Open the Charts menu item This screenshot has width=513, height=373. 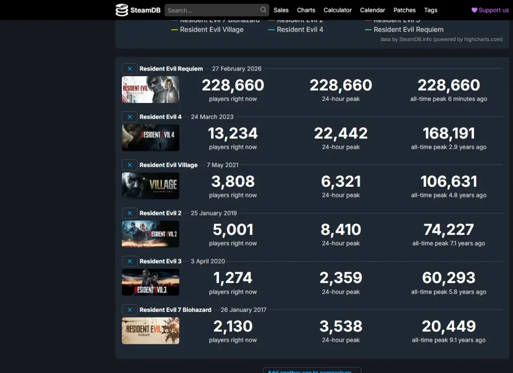coord(306,10)
